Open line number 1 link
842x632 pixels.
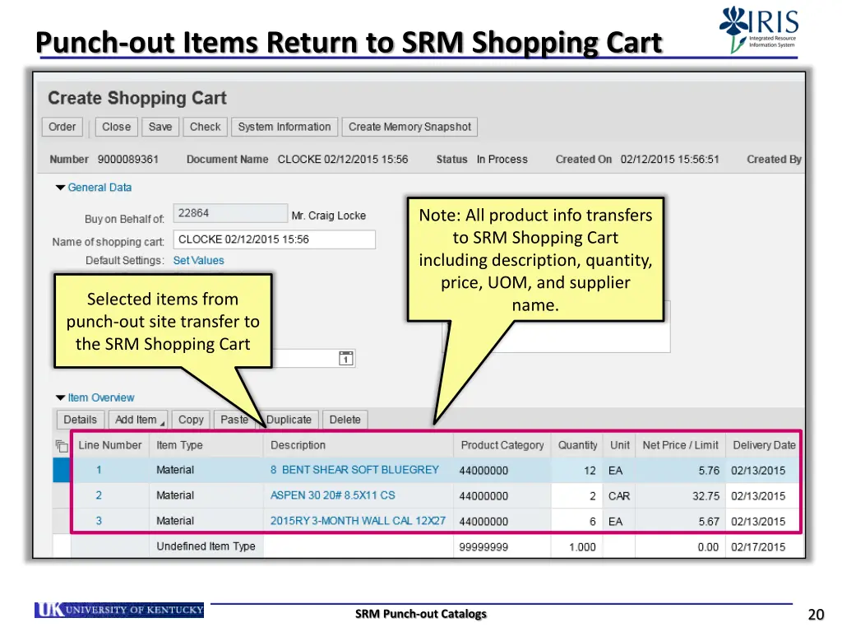pyautogui.click(x=99, y=470)
